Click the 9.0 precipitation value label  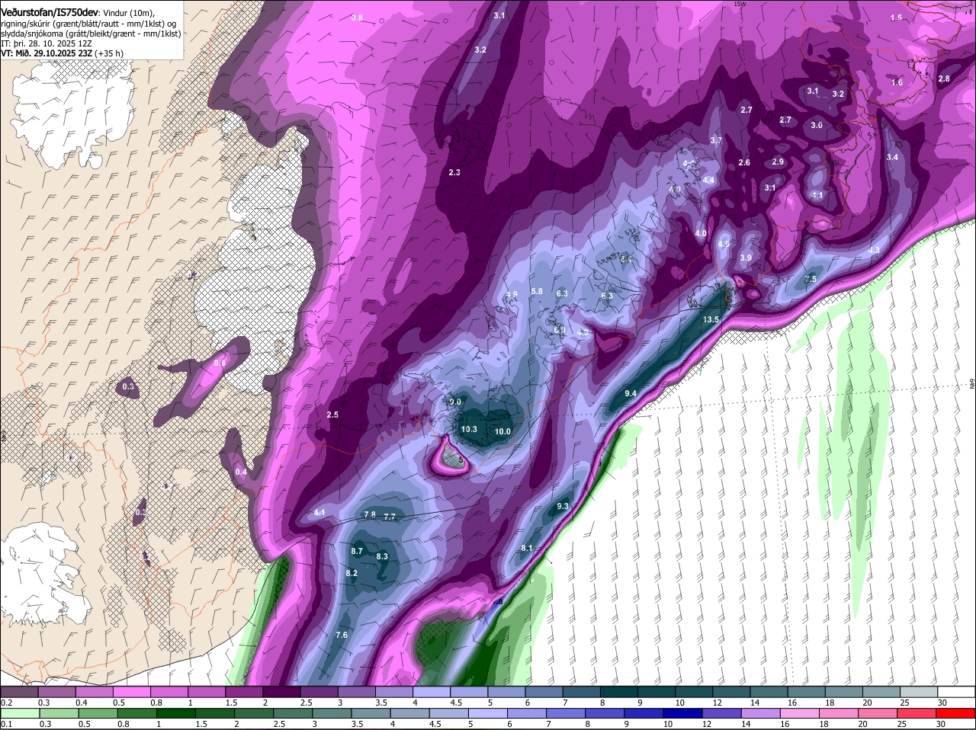tap(455, 402)
